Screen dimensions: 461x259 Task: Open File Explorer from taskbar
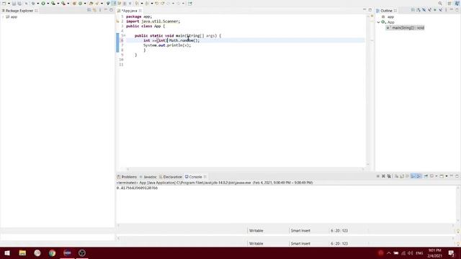coord(22,253)
